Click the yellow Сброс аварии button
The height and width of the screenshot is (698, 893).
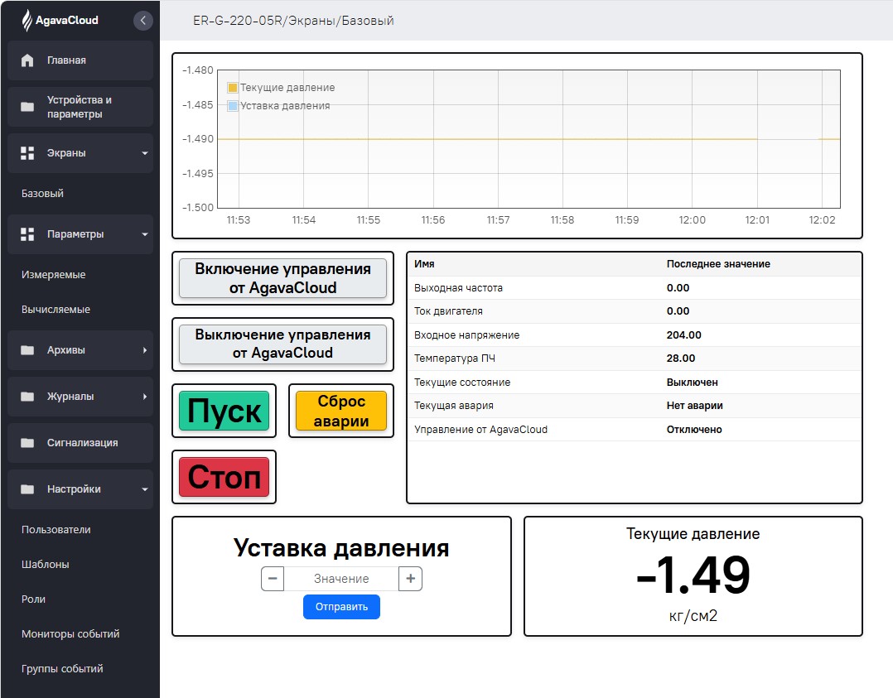[341, 411]
